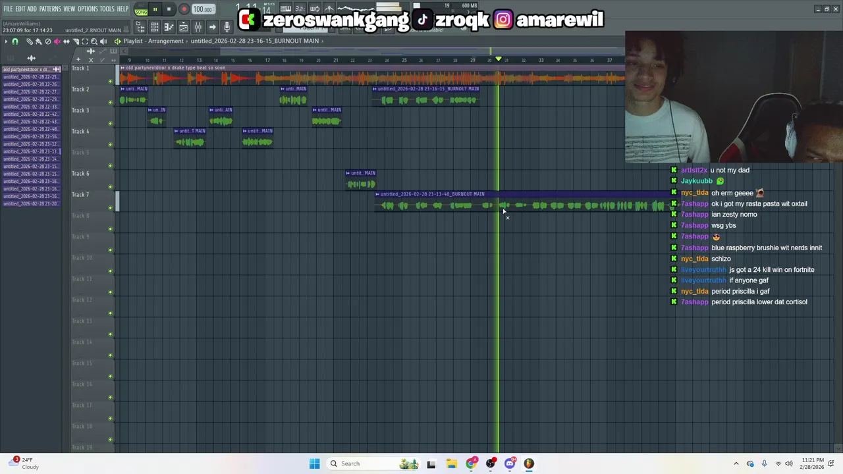Select the Zoom magnifier tool

[x=94, y=41]
